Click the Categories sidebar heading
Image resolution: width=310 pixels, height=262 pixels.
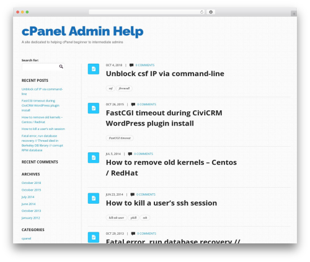tap(33, 230)
